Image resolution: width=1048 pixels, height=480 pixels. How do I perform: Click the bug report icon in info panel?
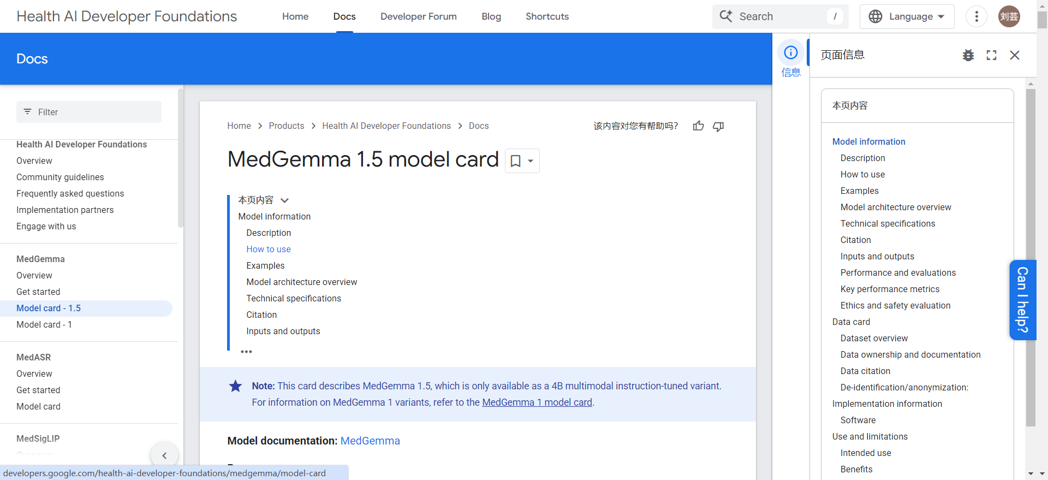968,55
